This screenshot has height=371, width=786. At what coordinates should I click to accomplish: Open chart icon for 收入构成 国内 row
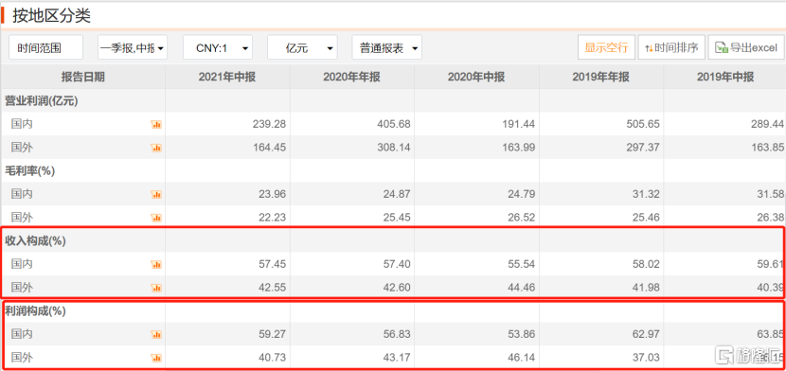click(156, 264)
